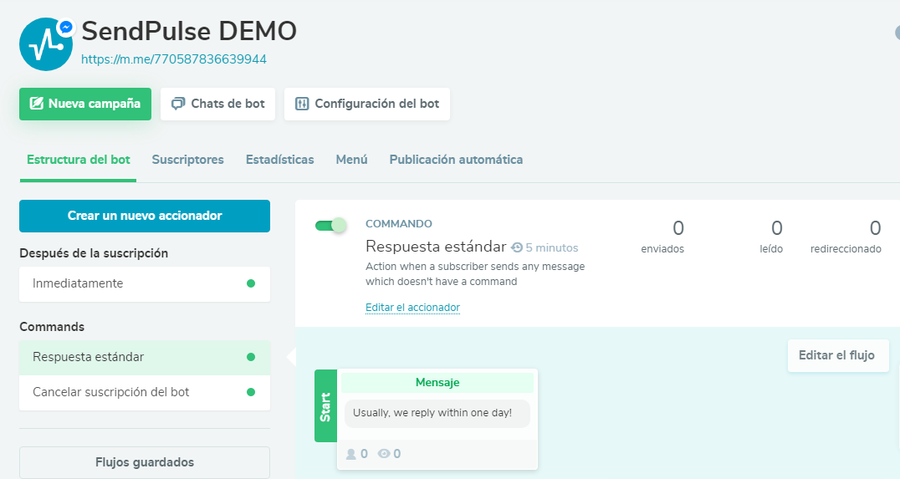900x479 pixels.
Task: Select the Respuesta estándar command row
Action: tap(145, 357)
